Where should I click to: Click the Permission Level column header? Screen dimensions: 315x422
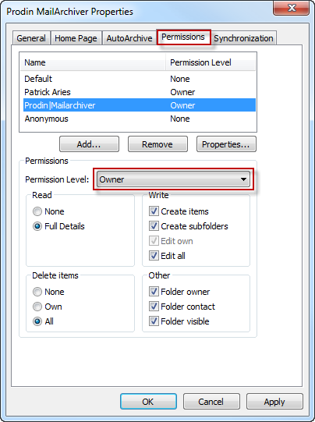click(x=211, y=62)
